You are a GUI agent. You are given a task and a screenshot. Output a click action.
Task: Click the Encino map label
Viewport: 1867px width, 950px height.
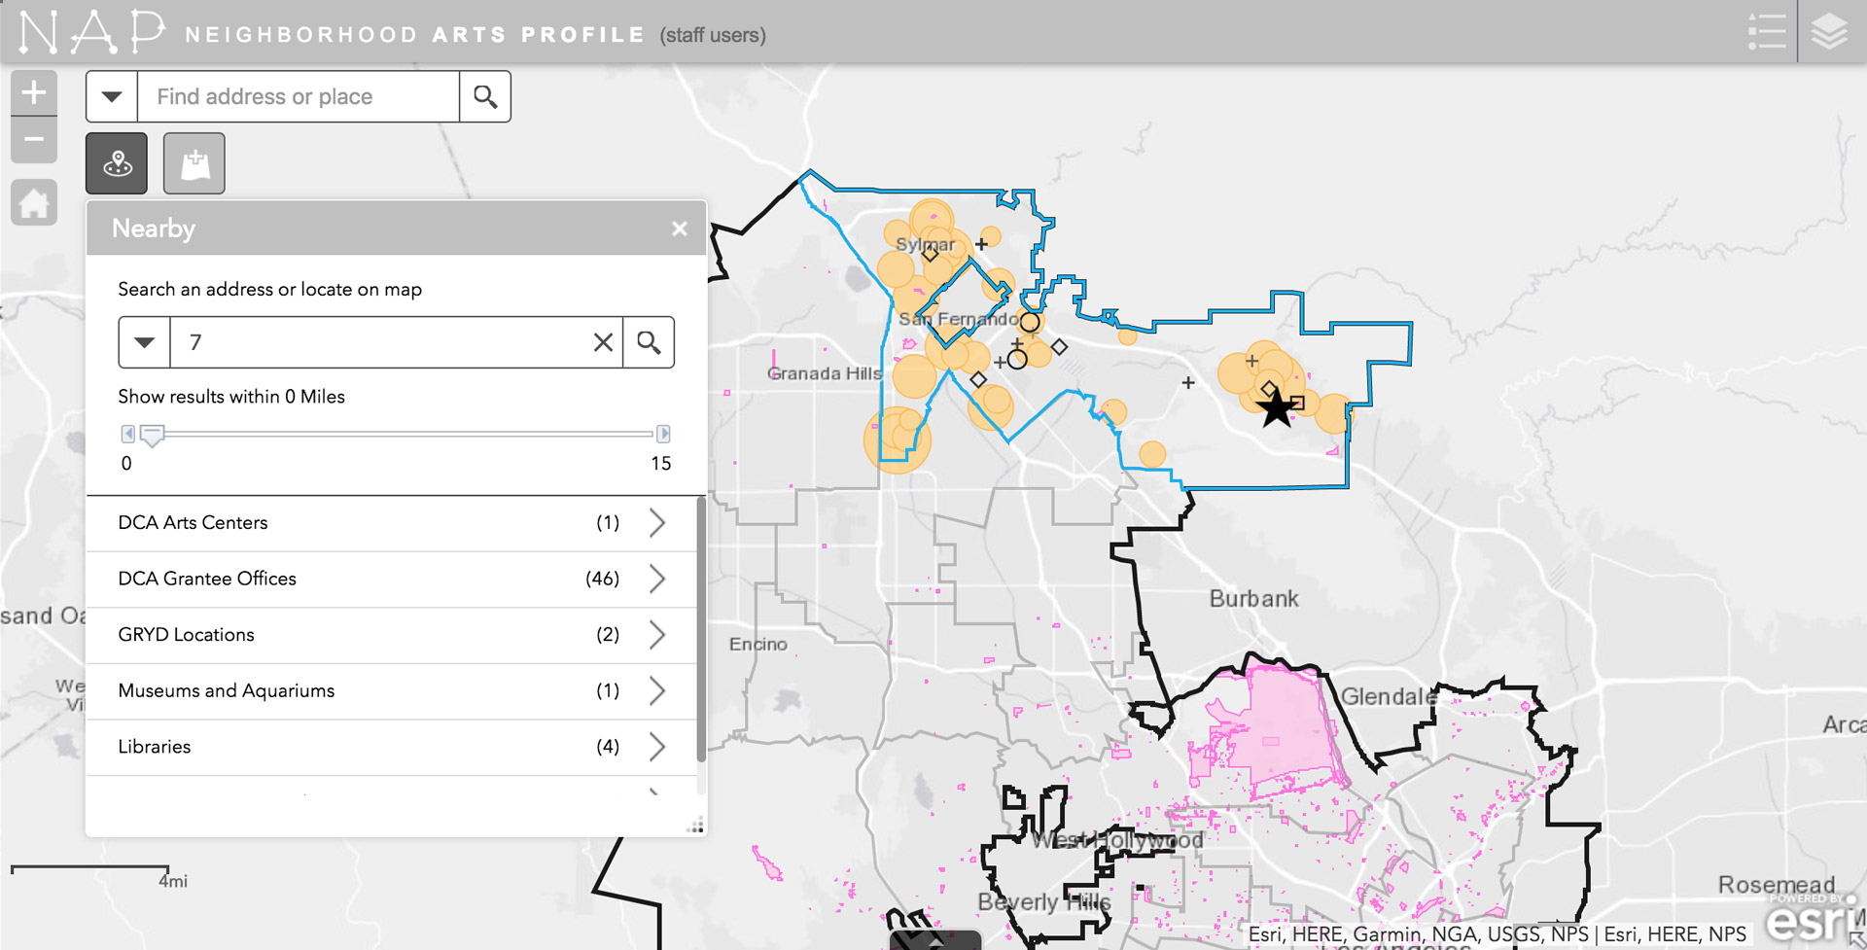pyautogui.click(x=758, y=644)
